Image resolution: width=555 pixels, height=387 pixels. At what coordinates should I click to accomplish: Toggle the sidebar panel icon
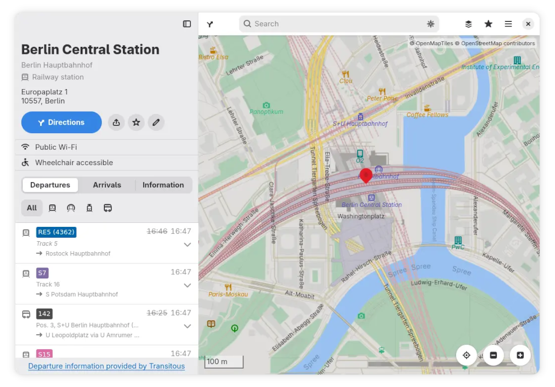click(x=187, y=23)
